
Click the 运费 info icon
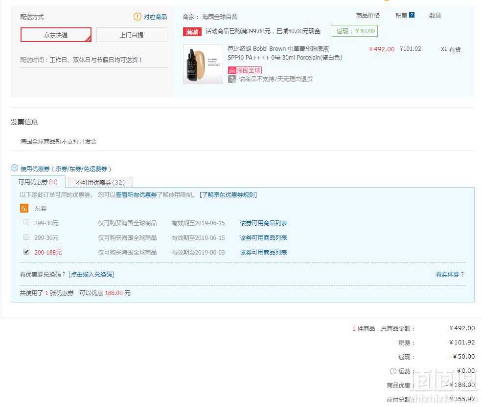[393, 371]
